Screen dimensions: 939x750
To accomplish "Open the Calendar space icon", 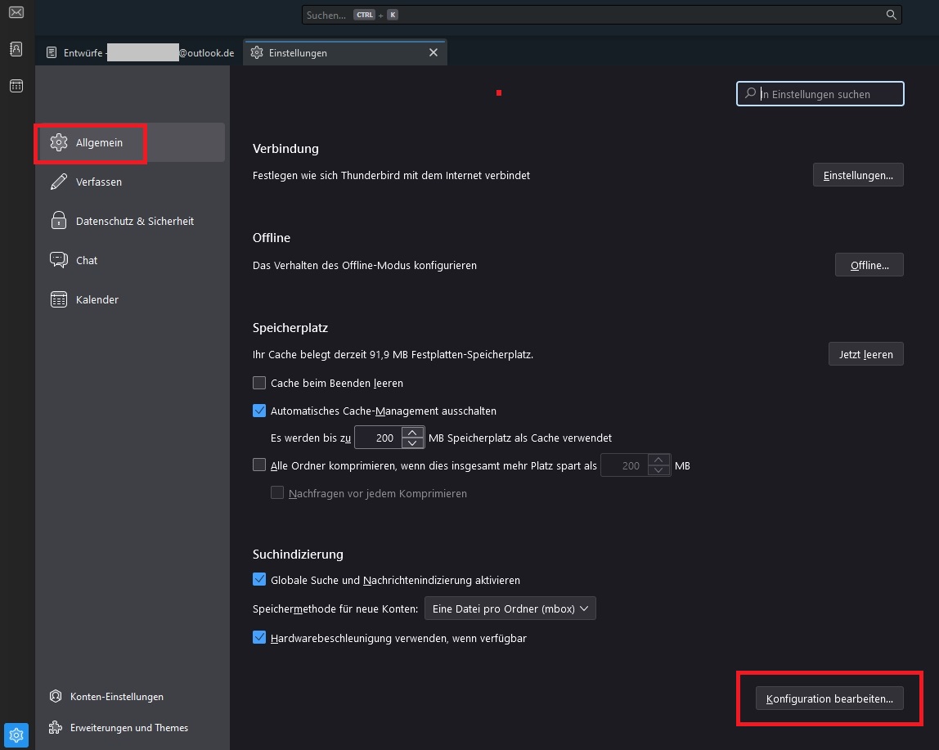I will pyautogui.click(x=16, y=86).
